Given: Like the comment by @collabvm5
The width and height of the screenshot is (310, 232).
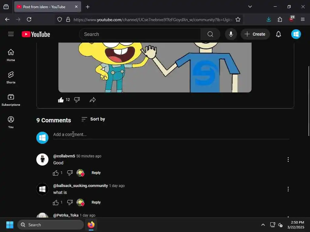Looking at the screenshot, I should pos(56,173).
